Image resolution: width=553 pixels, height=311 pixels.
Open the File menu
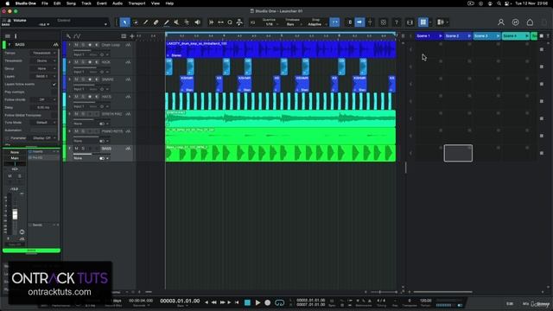45,3
